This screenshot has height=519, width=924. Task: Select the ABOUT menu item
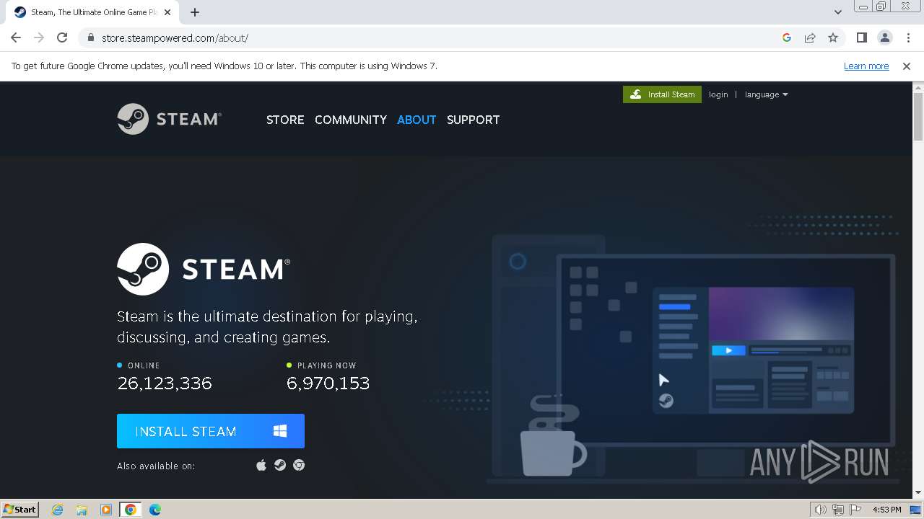click(x=417, y=120)
